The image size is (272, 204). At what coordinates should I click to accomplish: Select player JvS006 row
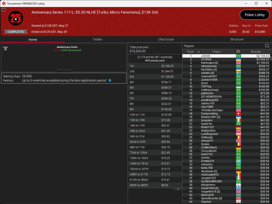pos(226,56)
